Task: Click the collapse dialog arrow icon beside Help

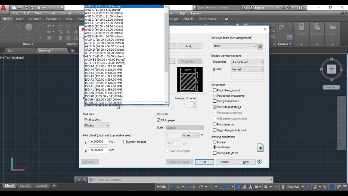Action: [x=260, y=161]
